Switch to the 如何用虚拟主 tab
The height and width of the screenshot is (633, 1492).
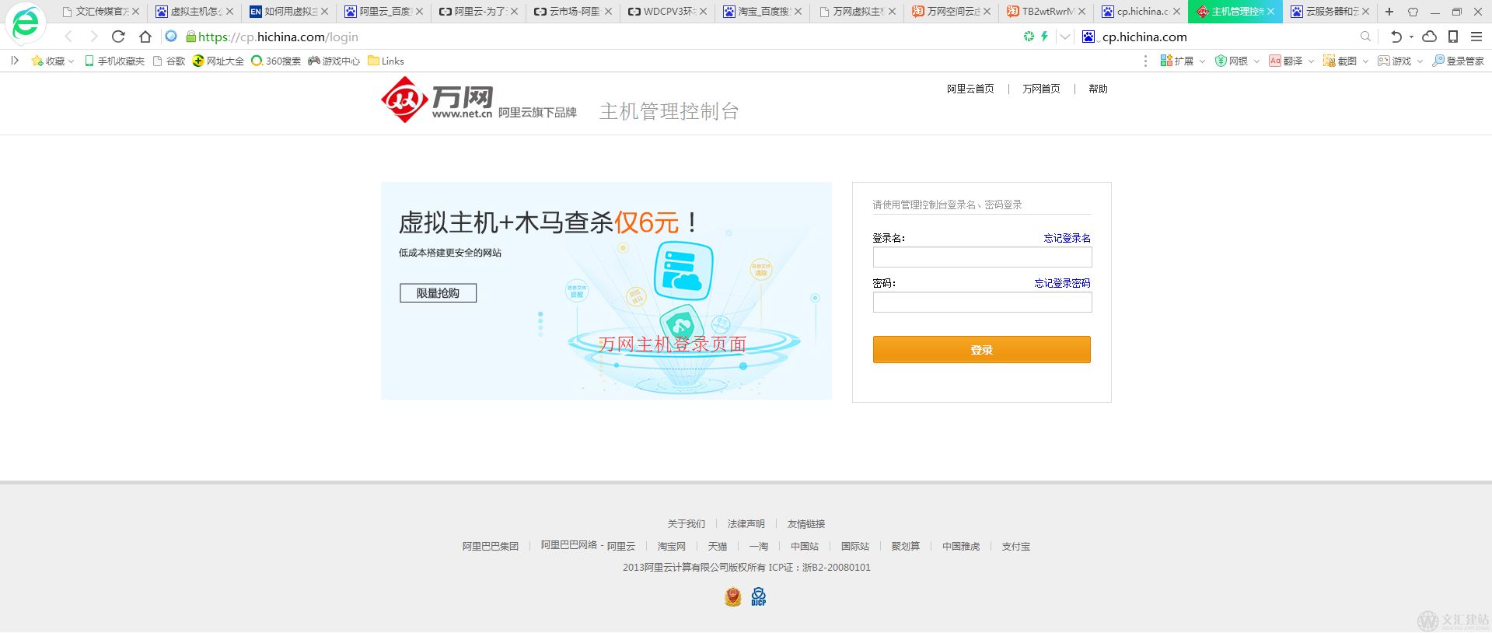pyautogui.click(x=288, y=12)
